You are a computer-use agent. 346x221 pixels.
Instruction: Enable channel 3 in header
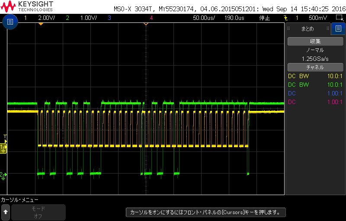click(x=109, y=18)
